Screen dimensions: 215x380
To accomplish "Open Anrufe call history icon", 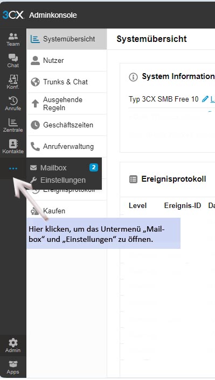I will pos(13,104).
